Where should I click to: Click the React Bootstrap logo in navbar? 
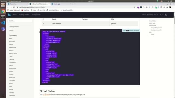[x=9, y=15]
